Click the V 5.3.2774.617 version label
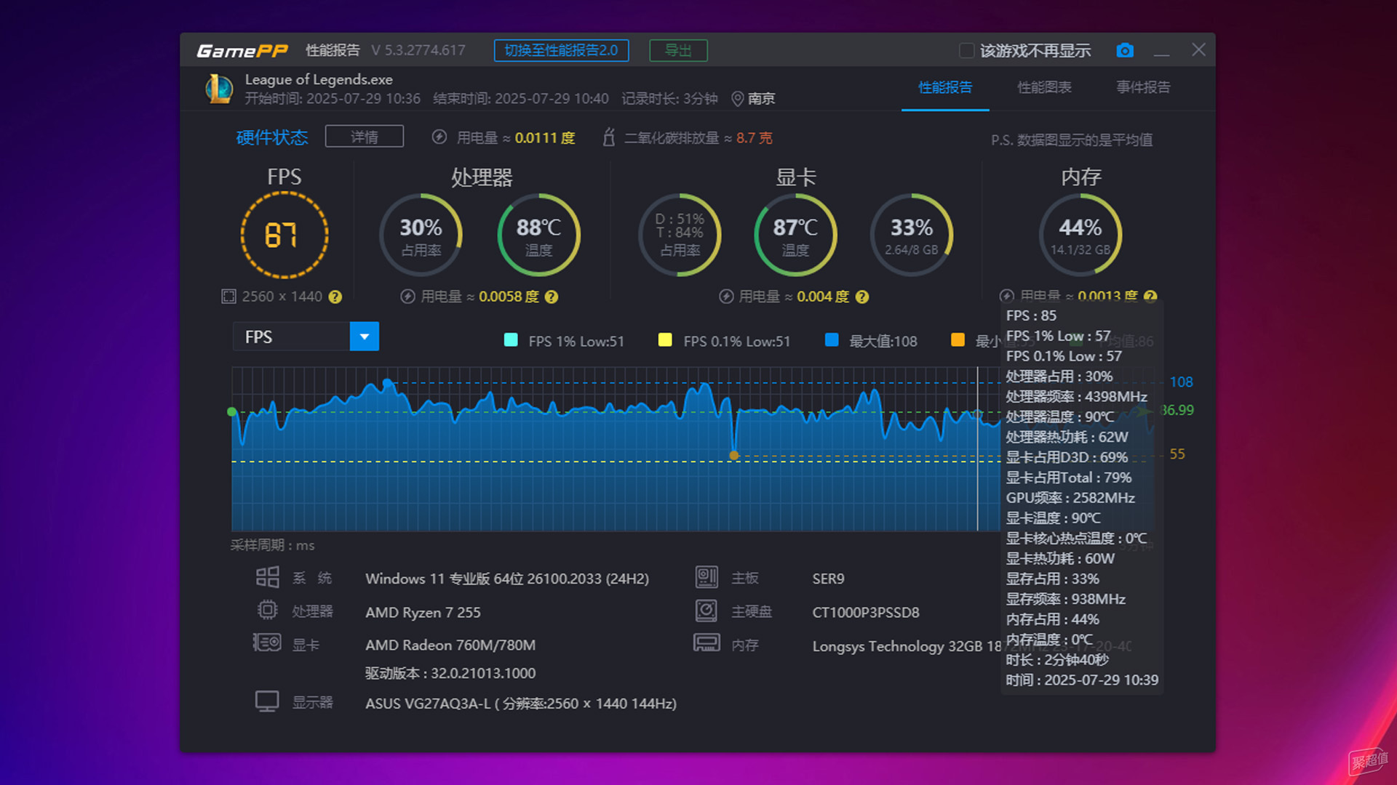This screenshot has width=1397, height=785. pos(418,50)
